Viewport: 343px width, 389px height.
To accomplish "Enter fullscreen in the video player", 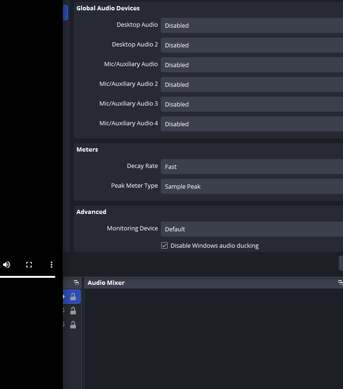I will tap(29, 265).
